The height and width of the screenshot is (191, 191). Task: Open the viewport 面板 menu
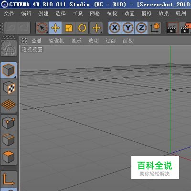click(127, 41)
